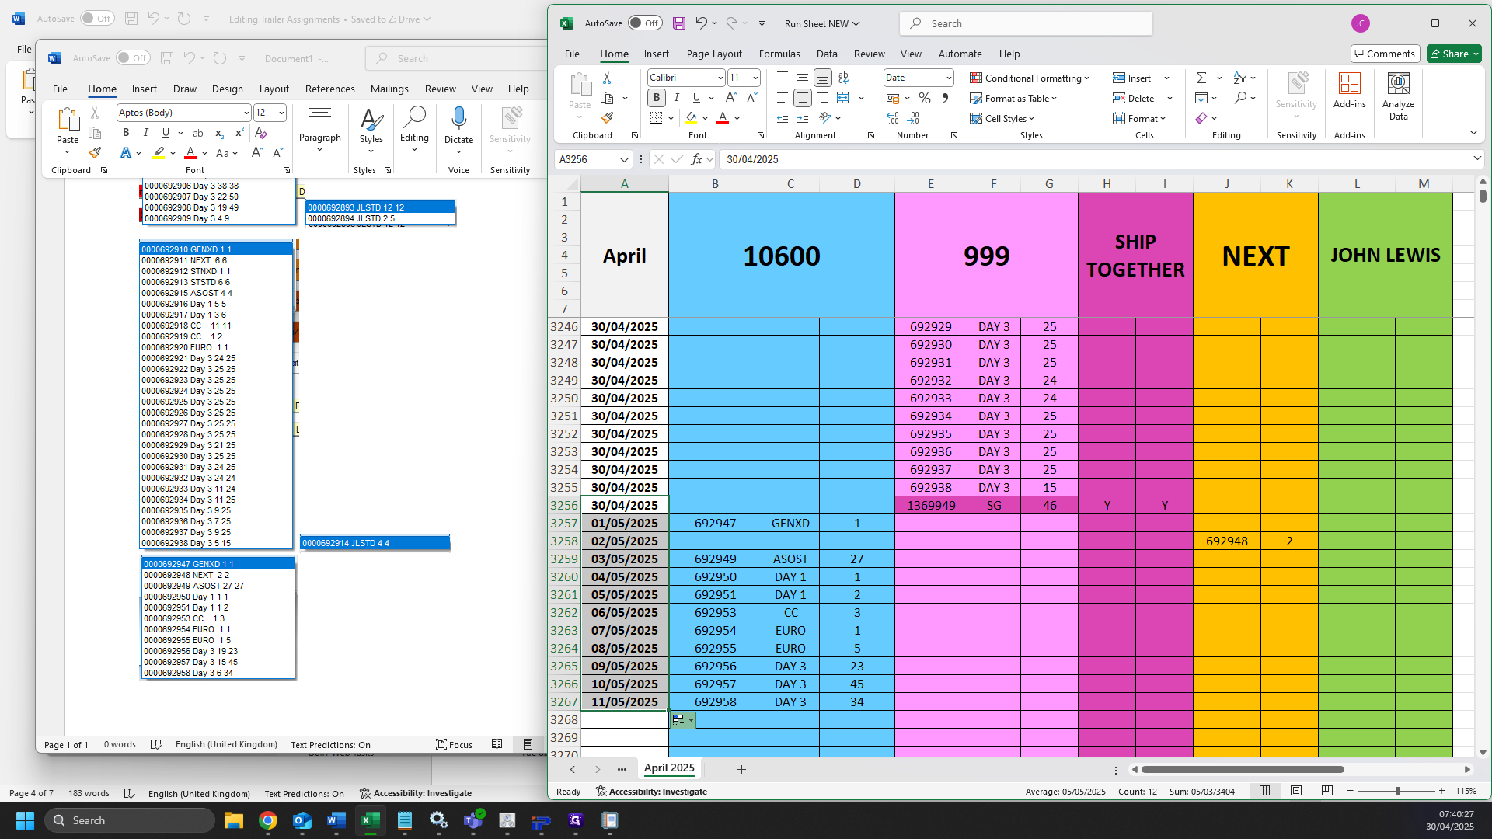Expand Format as Table menu

1013,98
